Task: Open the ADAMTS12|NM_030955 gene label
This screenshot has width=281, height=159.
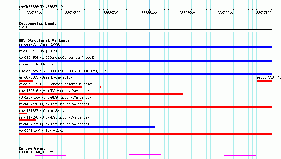Action: pos(36,152)
